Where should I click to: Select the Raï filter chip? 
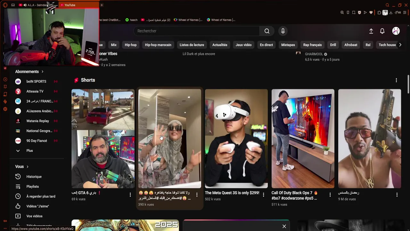point(368,45)
